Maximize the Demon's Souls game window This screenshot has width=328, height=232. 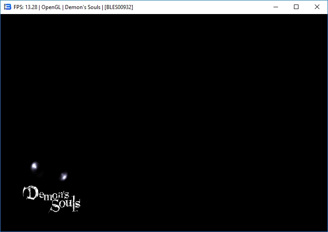tap(296, 7)
